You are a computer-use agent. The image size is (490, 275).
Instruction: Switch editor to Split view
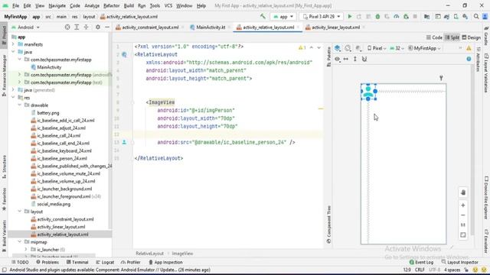452,37
